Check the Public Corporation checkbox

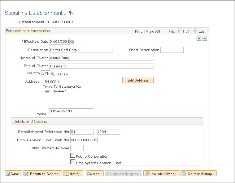coord(73,155)
